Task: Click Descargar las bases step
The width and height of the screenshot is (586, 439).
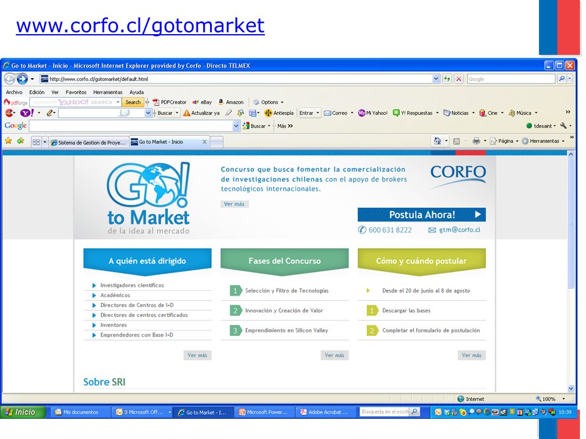Action: pos(407,310)
